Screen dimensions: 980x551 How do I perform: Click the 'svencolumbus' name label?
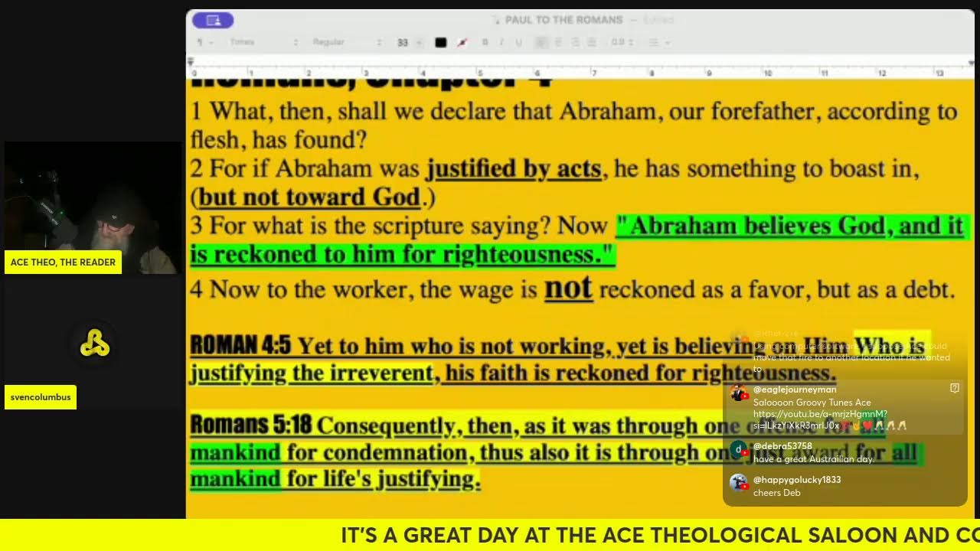pyautogui.click(x=41, y=397)
